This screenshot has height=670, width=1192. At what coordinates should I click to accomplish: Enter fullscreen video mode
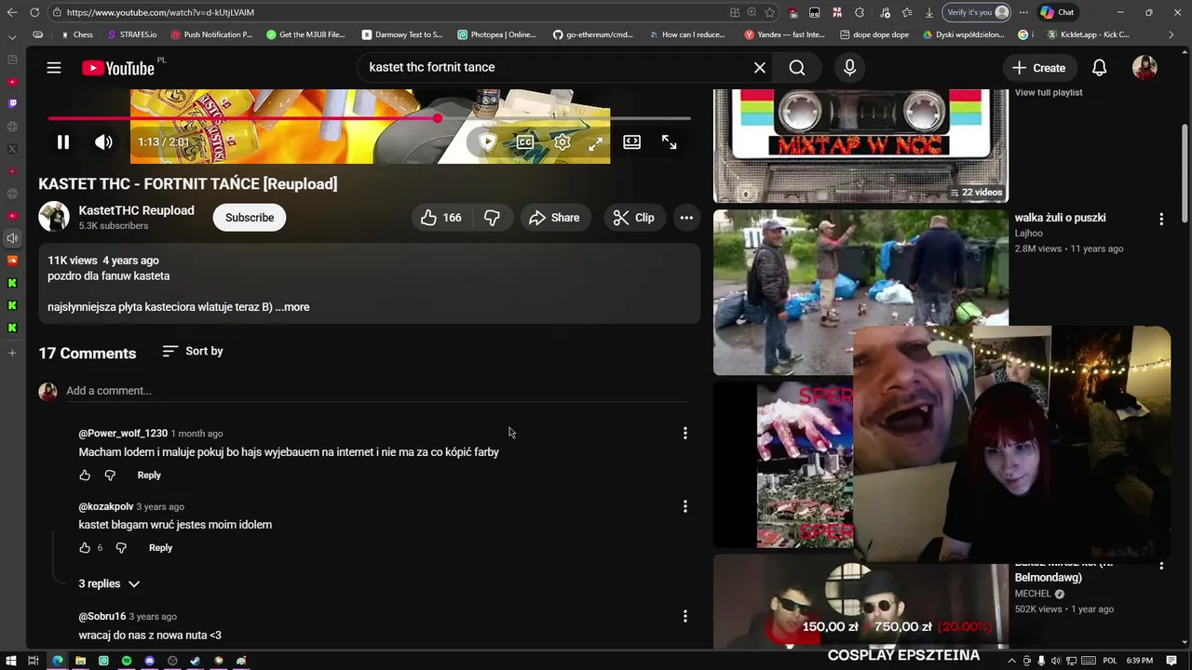click(x=670, y=142)
